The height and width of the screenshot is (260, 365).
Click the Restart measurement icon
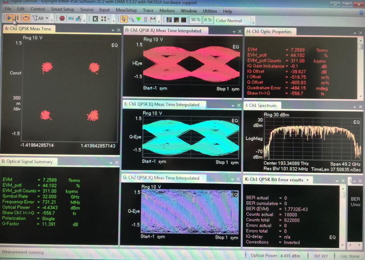pos(26,18)
